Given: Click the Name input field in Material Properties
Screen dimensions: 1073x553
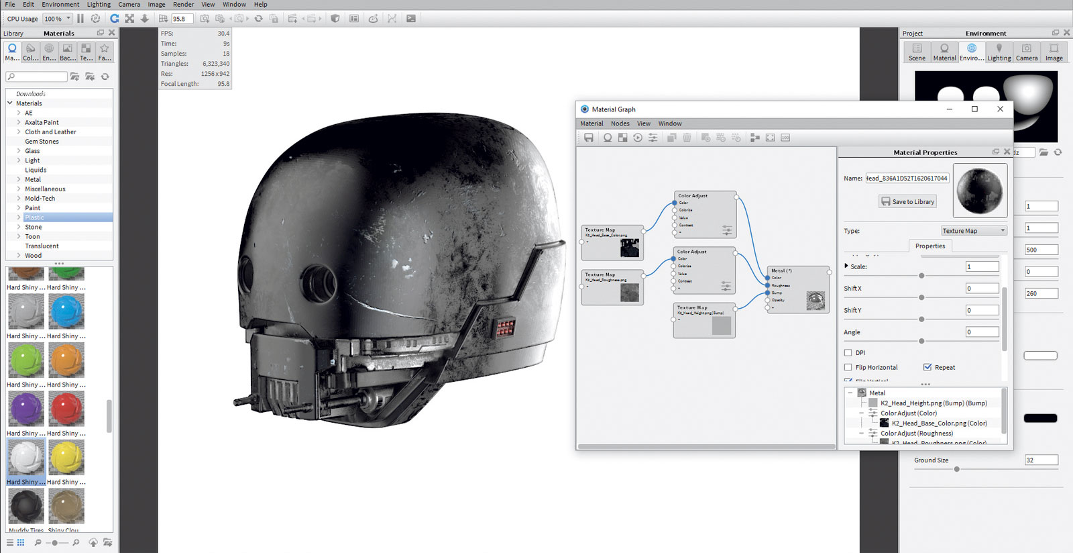Looking at the screenshot, I should pos(907,178).
